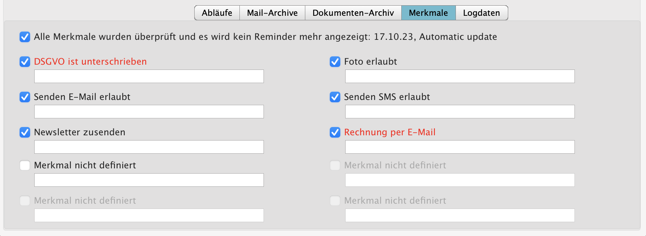Disable 'Newsletter zusenden' checkbox
Viewport: 646px width, 236px height.
pyautogui.click(x=25, y=132)
